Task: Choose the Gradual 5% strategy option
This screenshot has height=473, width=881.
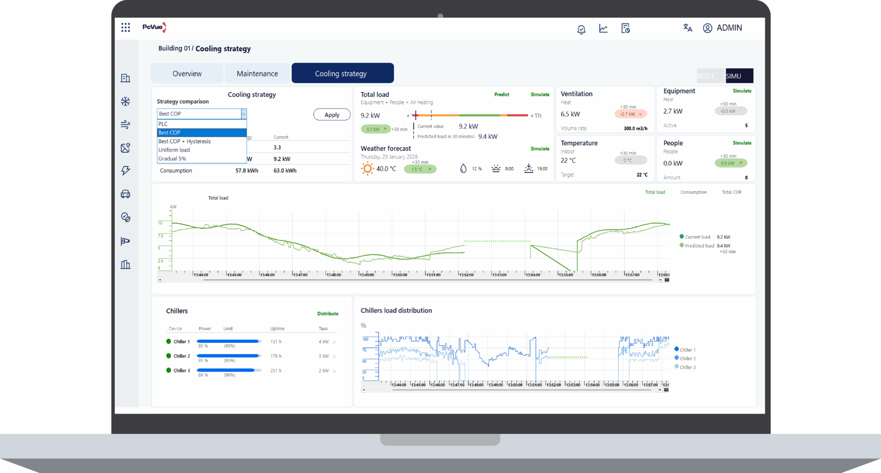Action: tap(172, 159)
